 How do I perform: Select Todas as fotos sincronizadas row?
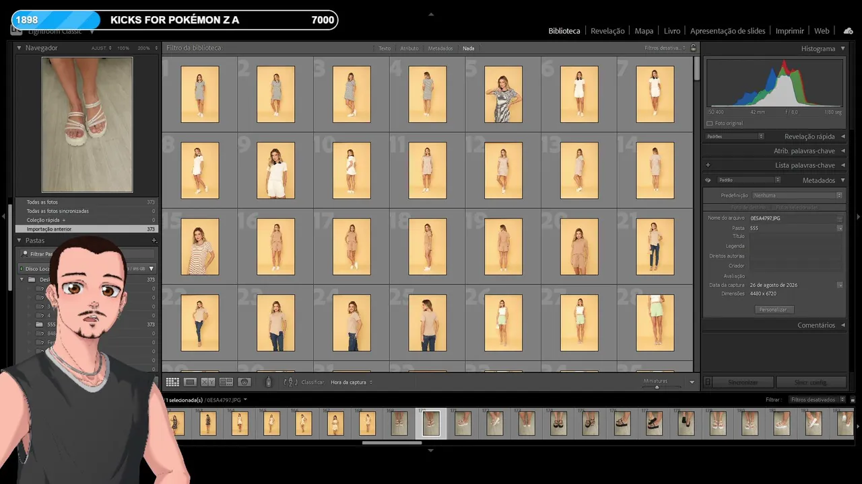(x=87, y=211)
